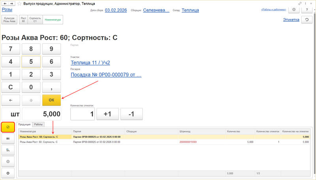Go back with left arrow navigation
316x180 pixels.
[5, 4]
